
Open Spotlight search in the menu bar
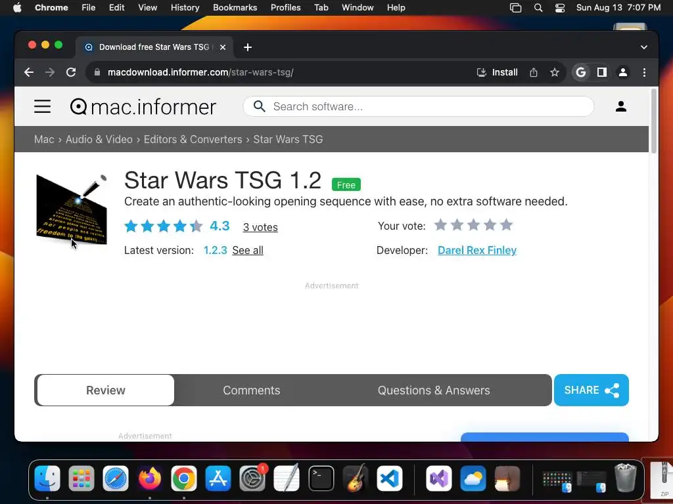click(x=538, y=8)
